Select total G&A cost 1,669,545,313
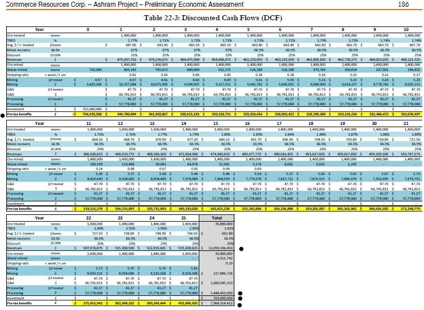The width and height of the screenshot is (424, 310). tap(221, 283)
